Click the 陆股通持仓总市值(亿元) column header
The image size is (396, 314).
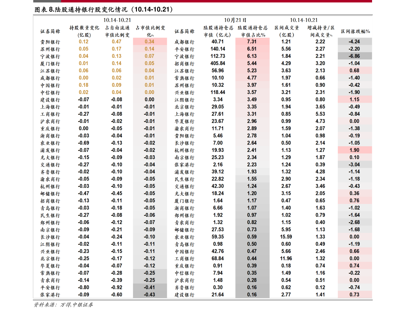(x=218, y=31)
